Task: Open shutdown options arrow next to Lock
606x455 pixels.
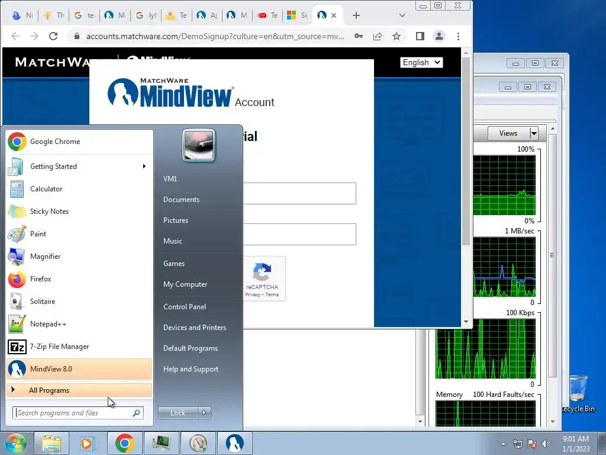Action: pos(204,413)
